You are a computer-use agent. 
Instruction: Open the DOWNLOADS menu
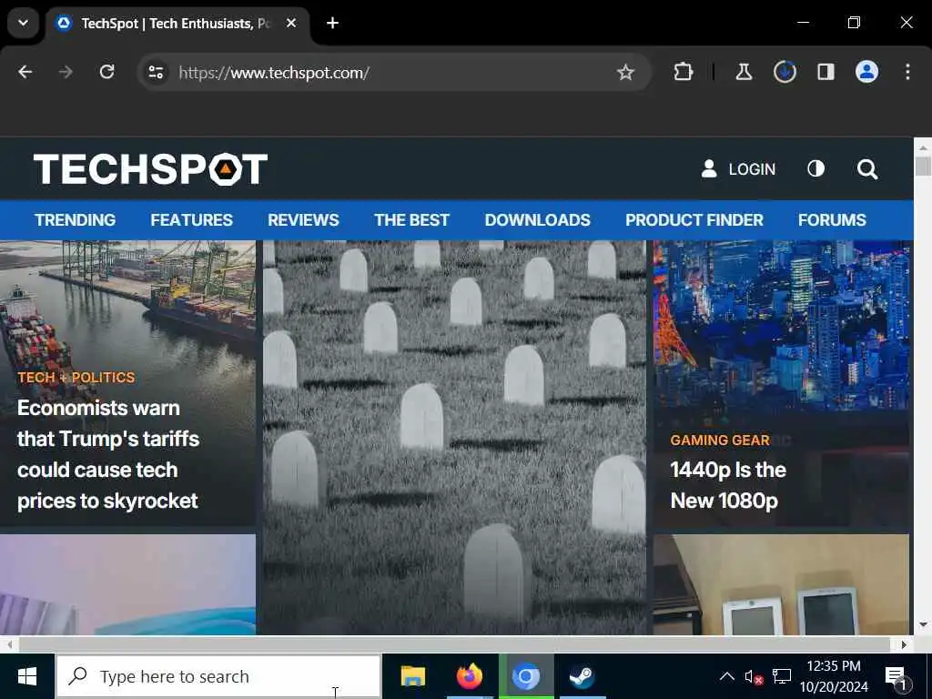coord(537,220)
